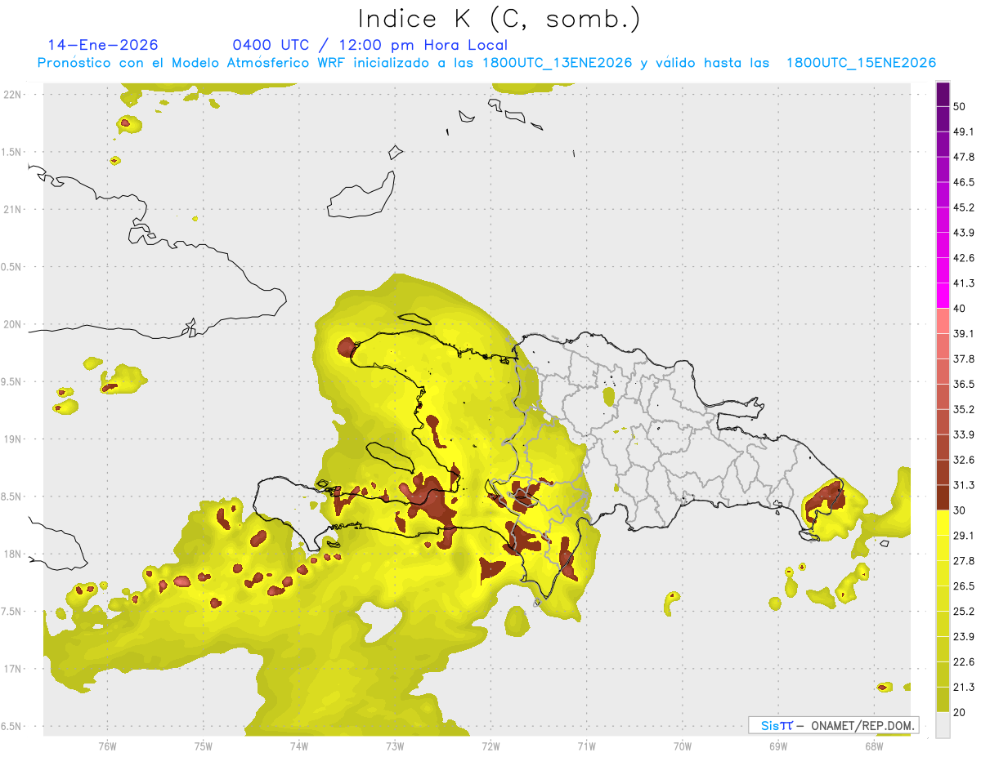Click the dark brown swatch between 30 and 31.3
Image resolution: width=981 pixels, height=757 pixels.
tap(943, 498)
